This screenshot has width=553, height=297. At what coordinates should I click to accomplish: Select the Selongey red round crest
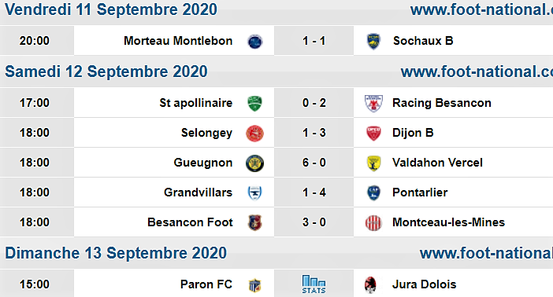coord(254,134)
